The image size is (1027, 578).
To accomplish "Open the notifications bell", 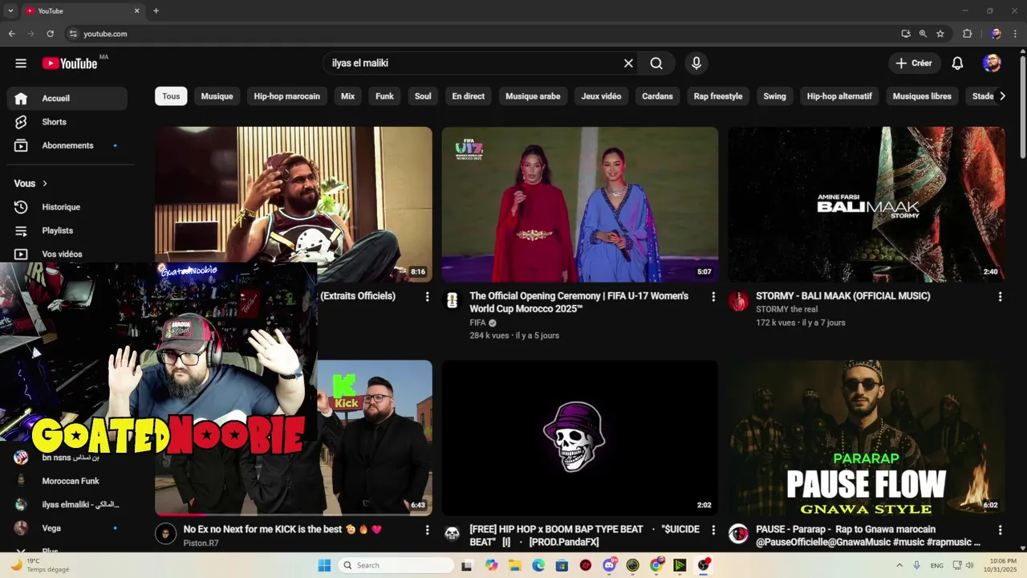I will click(x=957, y=63).
